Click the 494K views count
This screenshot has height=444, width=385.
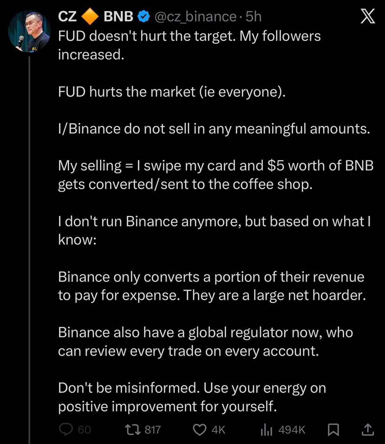(292, 430)
